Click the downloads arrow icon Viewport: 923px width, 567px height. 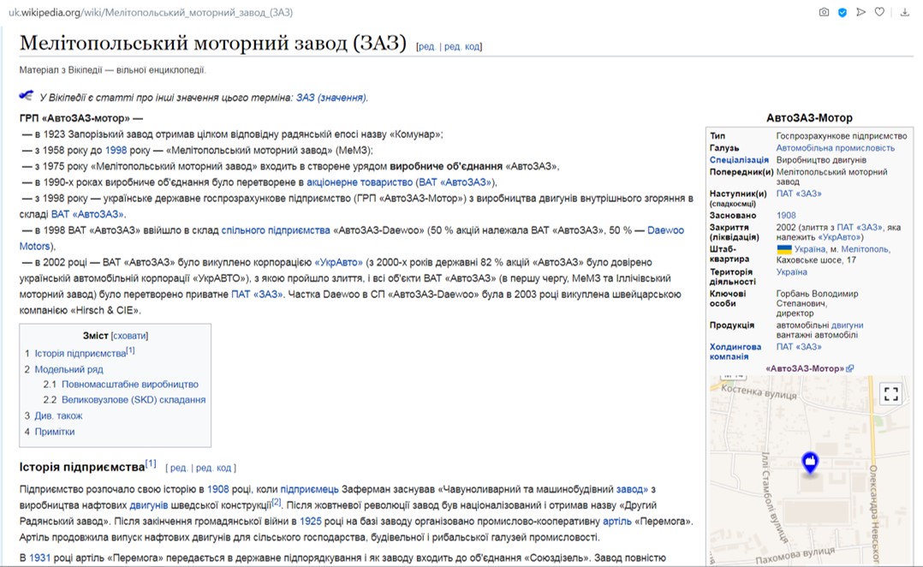[x=905, y=12]
